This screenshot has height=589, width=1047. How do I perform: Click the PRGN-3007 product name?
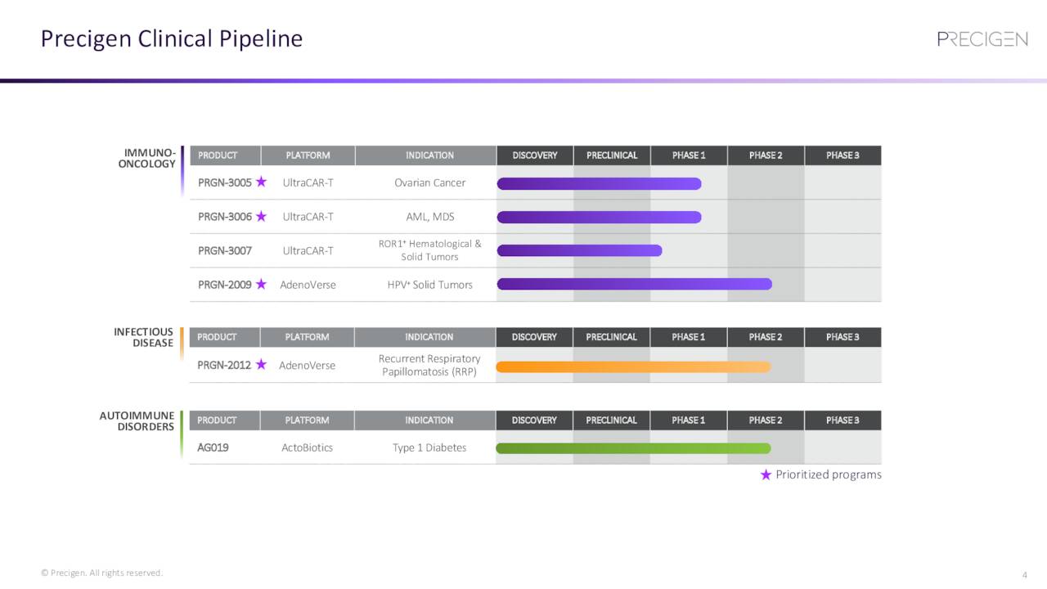[225, 250]
